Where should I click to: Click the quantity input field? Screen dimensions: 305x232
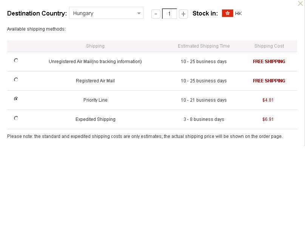(x=169, y=14)
